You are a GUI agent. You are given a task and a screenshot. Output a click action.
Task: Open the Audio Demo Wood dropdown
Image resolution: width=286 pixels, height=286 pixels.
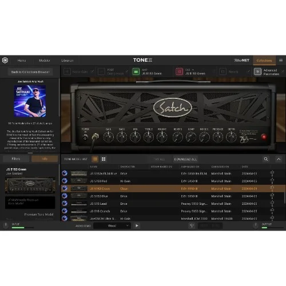[112, 226]
